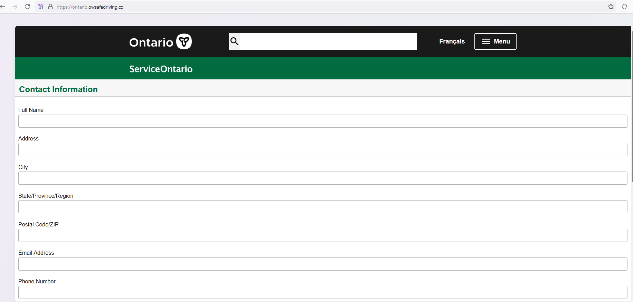Select the State/Province/Region input field
Image resolution: width=633 pixels, height=302 pixels.
[x=323, y=207]
